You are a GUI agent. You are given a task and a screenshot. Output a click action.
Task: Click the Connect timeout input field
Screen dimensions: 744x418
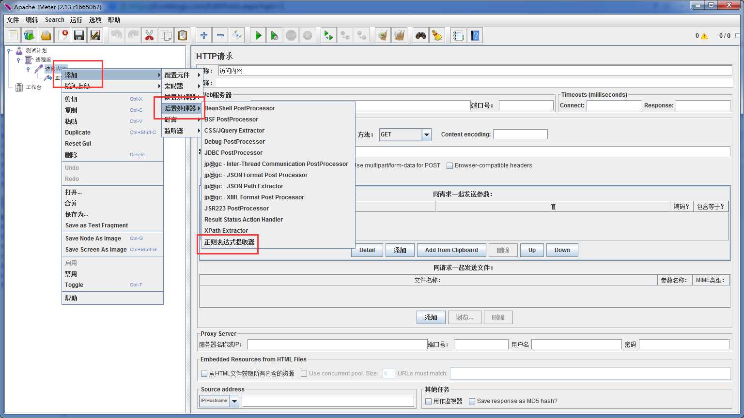pos(614,105)
